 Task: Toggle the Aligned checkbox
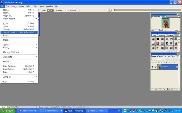(57, 11)
